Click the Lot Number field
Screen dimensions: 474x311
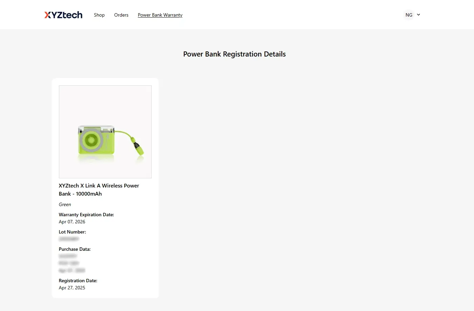click(x=72, y=232)
